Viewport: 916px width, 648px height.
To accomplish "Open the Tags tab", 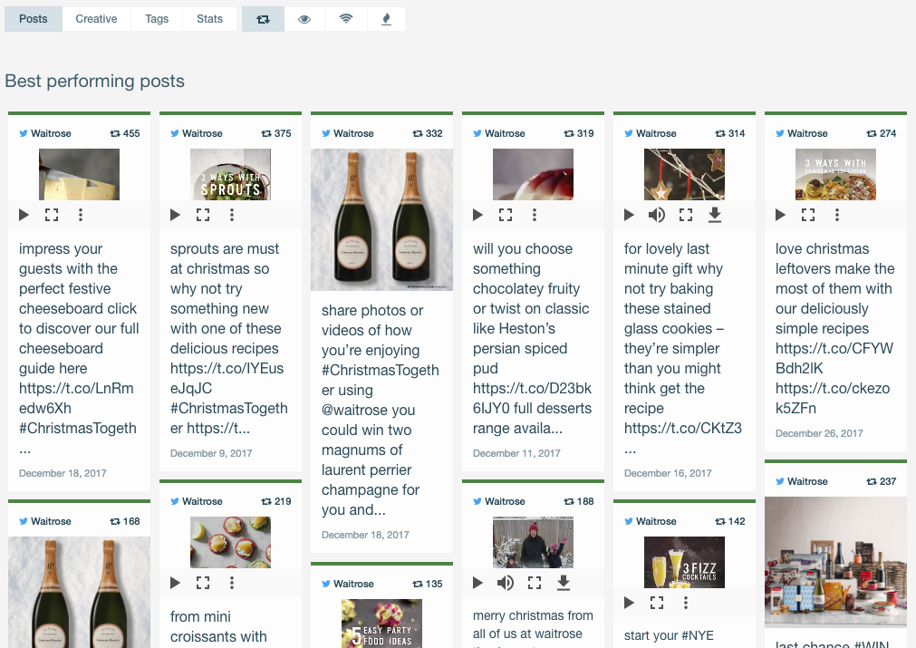I will point(157,19).
